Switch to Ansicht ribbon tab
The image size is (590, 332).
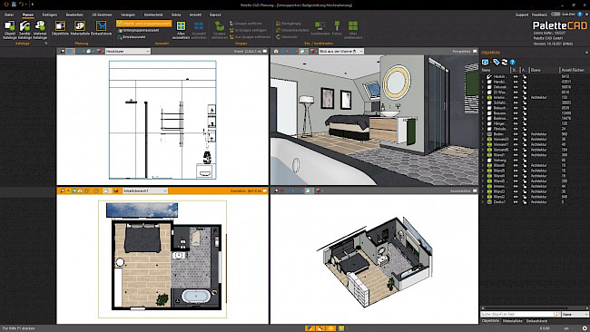pos(195,15)
